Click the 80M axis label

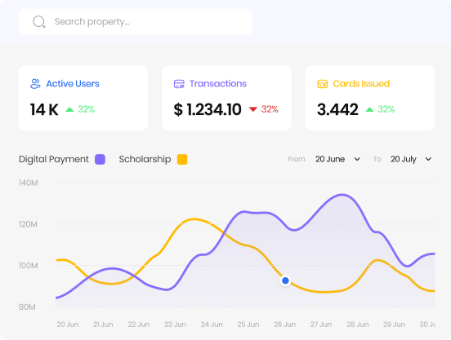(27, 307)
